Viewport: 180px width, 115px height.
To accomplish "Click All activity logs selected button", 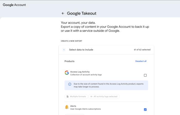I will point(104,96).
